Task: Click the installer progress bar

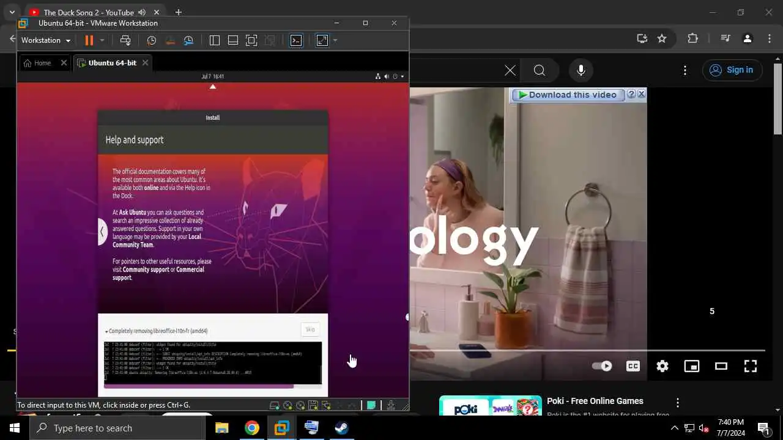Action: pyautogui.click(x=212, y=386)
